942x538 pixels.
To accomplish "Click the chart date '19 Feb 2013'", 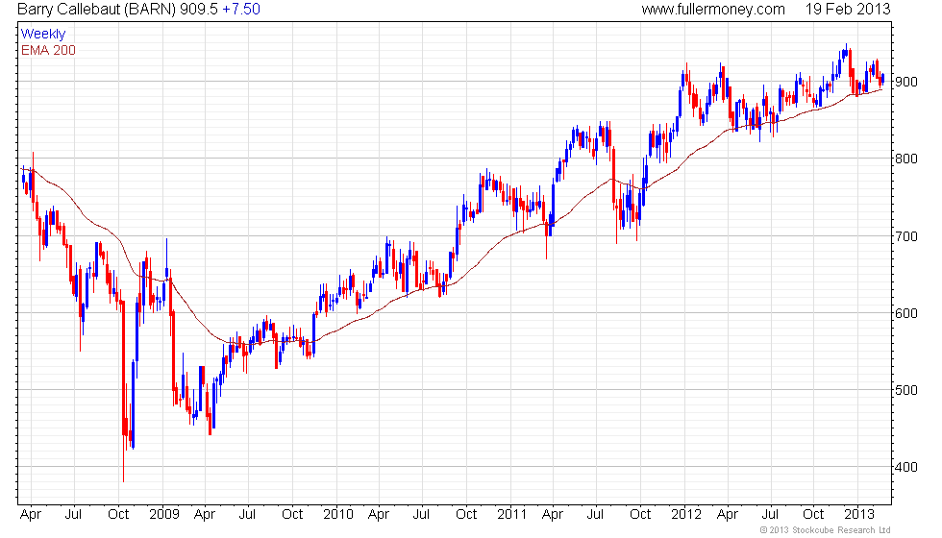I will pos(848,10).
